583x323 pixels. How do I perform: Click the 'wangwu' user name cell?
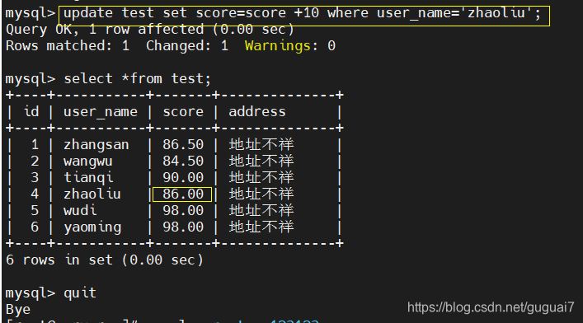(x=88, y=161)
